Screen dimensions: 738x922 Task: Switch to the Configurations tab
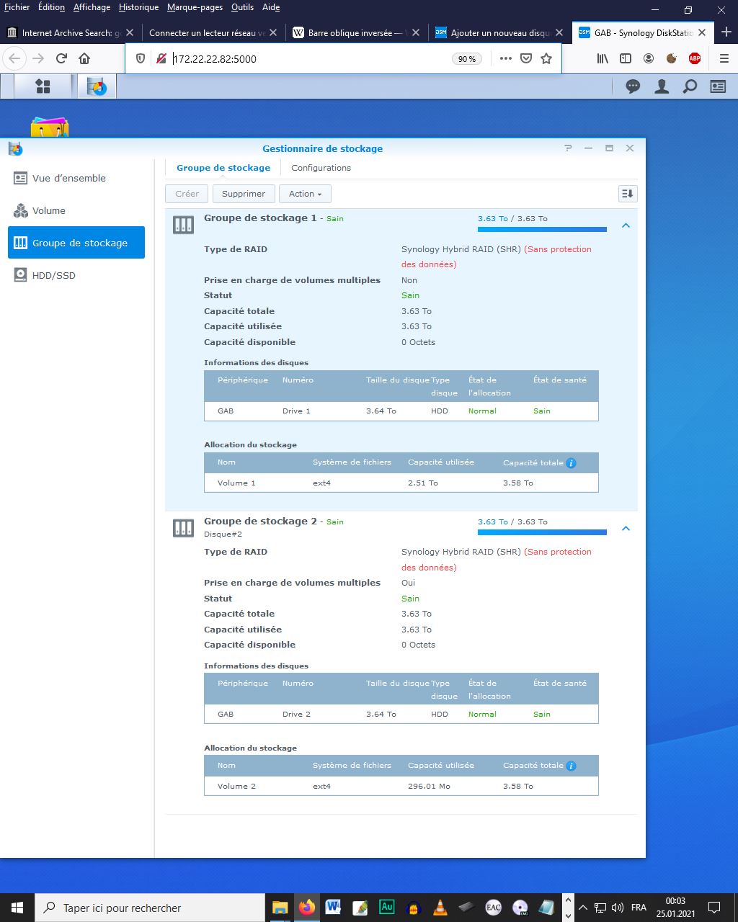(321, 168)
